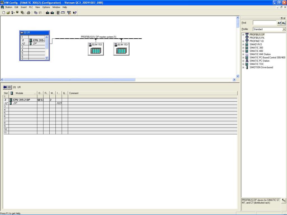Close the hardware catalog pane
The width and height of the screenshot is (287, 215).
(284, 18)
